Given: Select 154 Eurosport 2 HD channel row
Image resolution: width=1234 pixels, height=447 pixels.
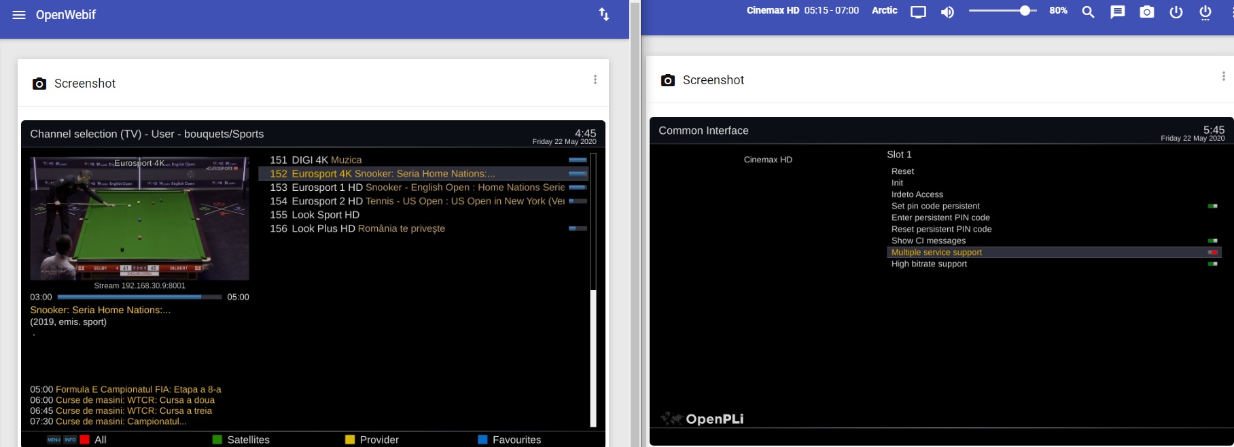Looking at the screenshot, I should pyautogui.click(x=423, y=201).
